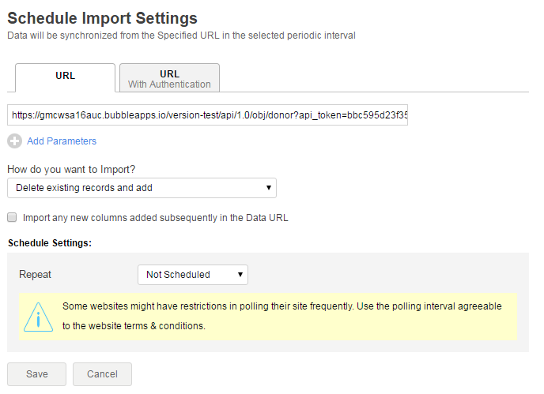Click the Add Parameters link

pyautogui.click(x=62, y=141)
